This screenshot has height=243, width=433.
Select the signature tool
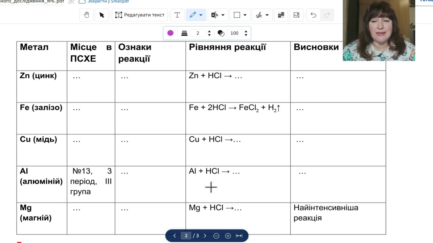[259, 15]
